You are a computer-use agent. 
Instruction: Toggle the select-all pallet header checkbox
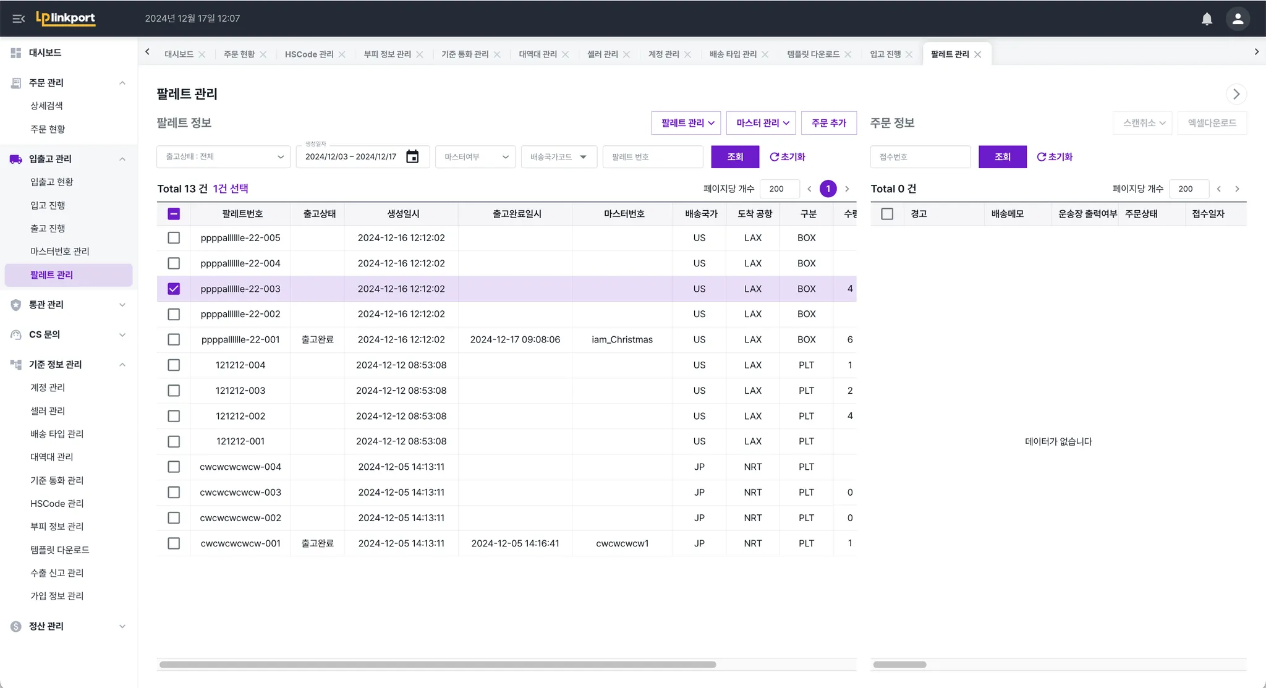(174, 214)
